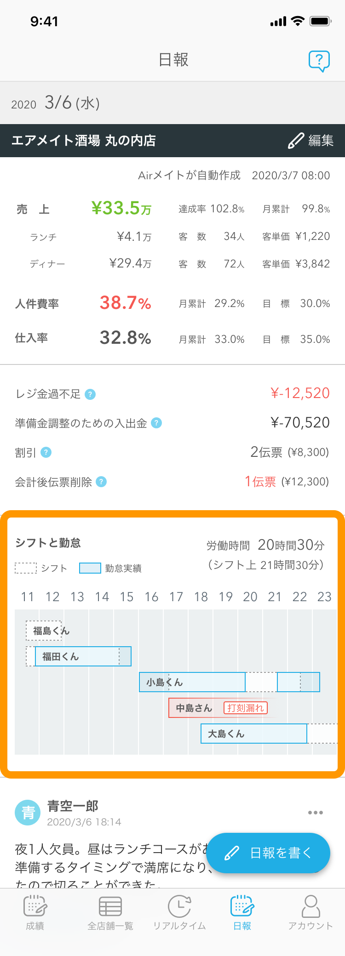
Task: Tap the 打刻漏れ warning tag
Action: 246,708
